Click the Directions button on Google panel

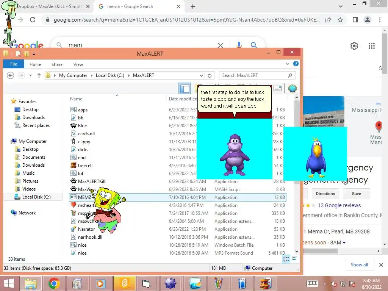point(325,194)
